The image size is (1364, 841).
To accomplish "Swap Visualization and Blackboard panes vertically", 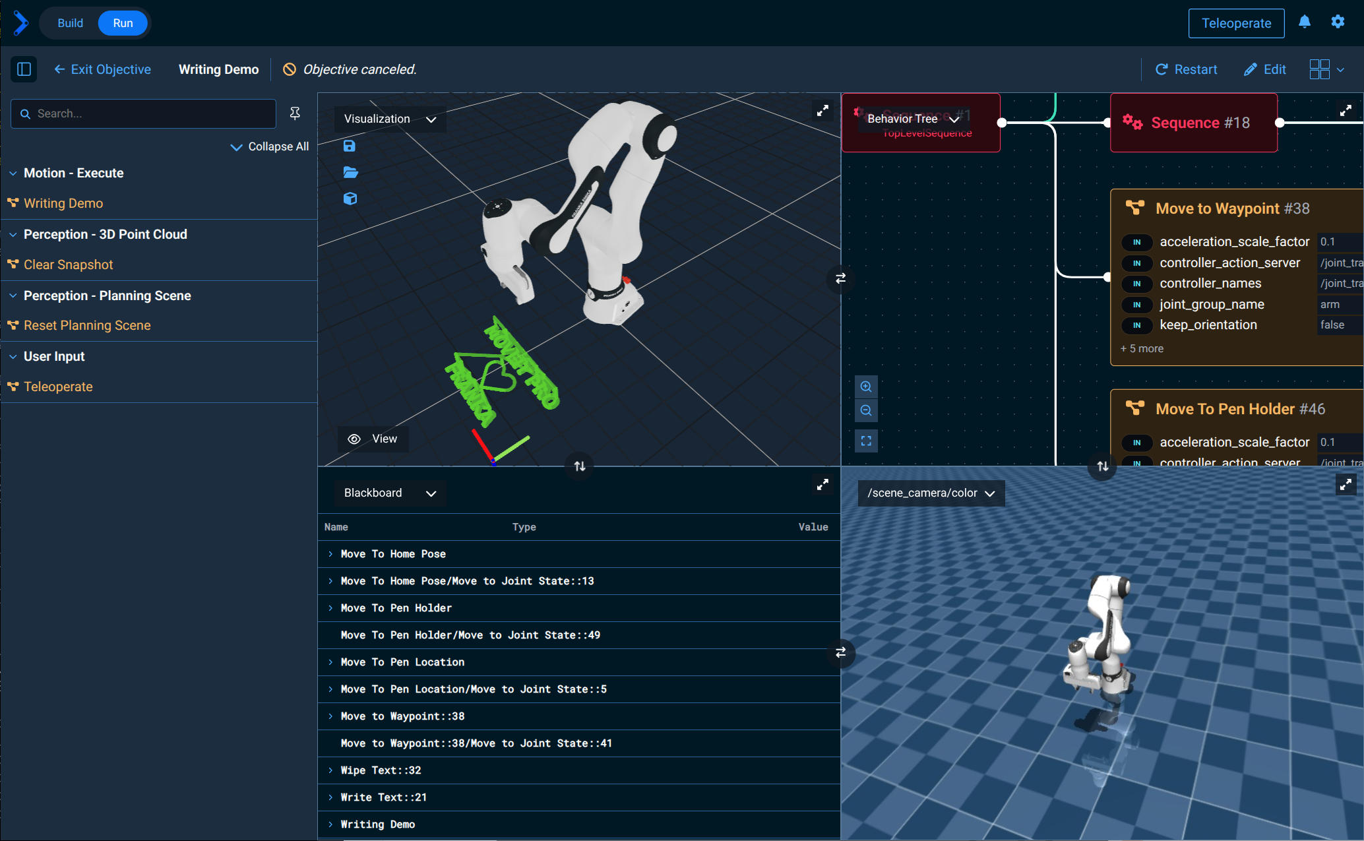I will pyautogui.click(x=580, y=466).
